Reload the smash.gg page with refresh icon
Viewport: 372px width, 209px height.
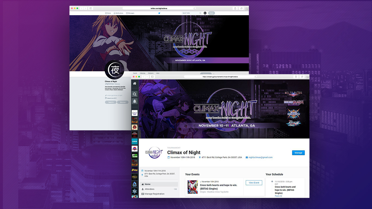255,77
